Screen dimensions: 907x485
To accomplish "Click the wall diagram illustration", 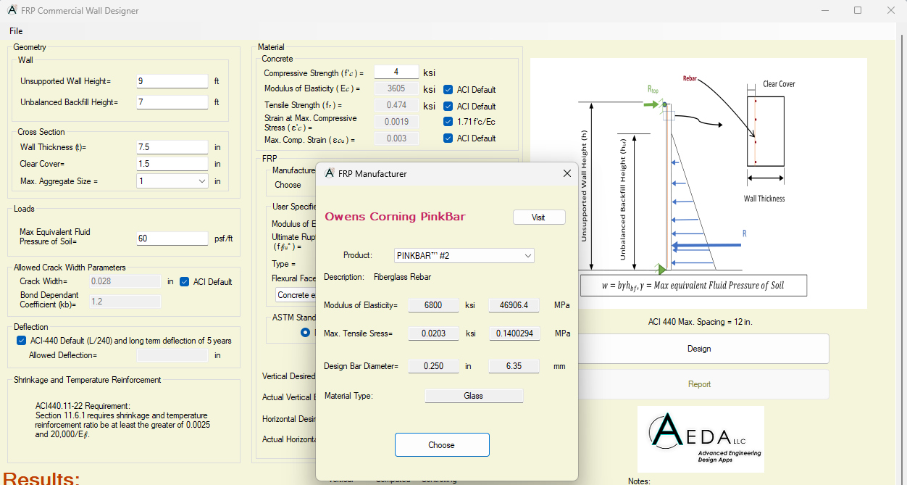I will coord(698,183).
